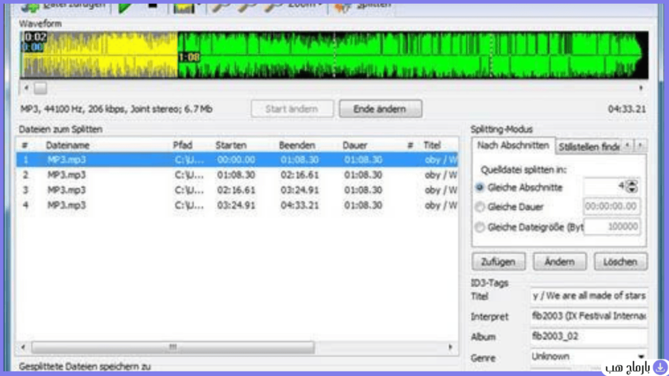Click the ID3 Titel text field
669x376 pixels.
[x=589, y=296]
